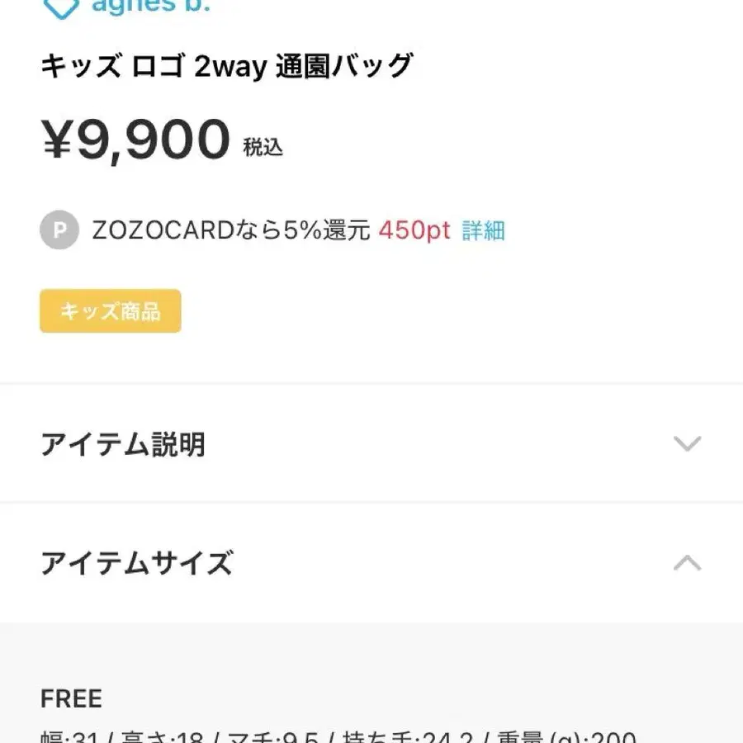Select the アイテムサイズ section header

136,563
